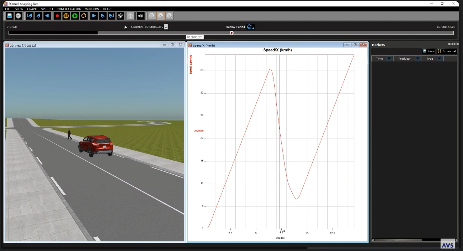Toggle loop replay with the orange icon

click(84, 16)
